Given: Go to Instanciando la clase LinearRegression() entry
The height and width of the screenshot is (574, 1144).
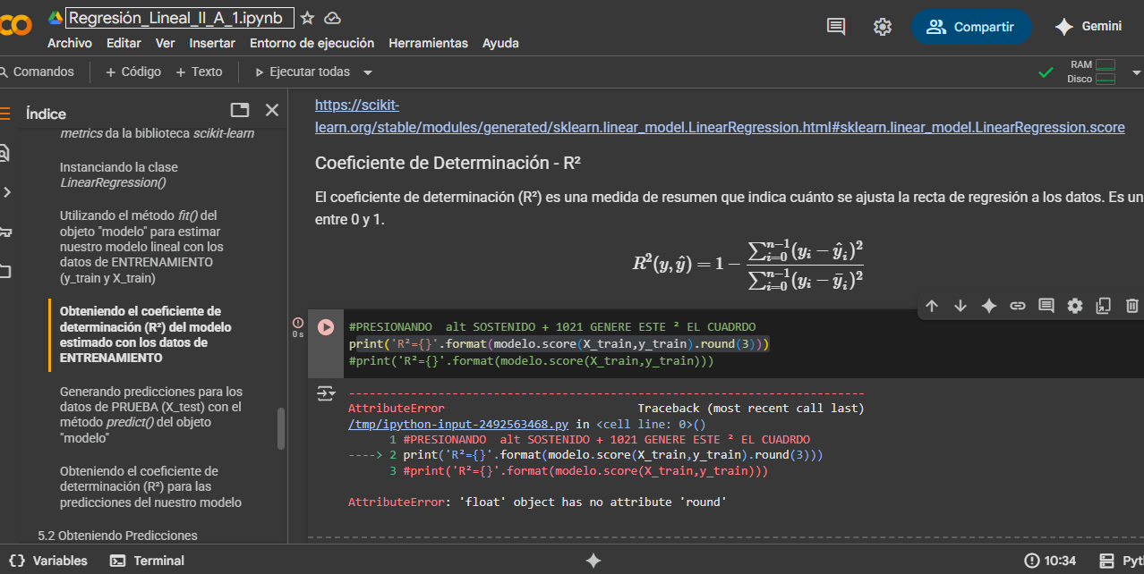Looking at the screenshot, I should click(119, 174).
